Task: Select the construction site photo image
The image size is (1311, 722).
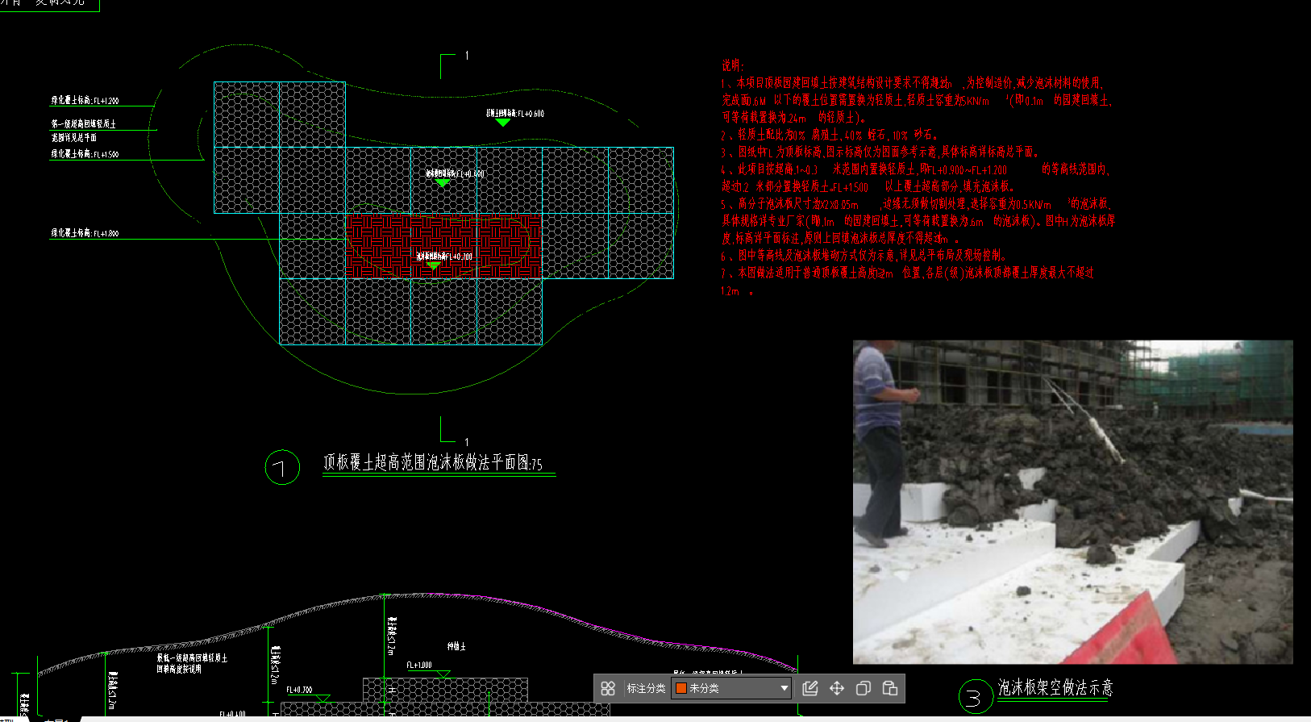Action: pos(1072,502)
